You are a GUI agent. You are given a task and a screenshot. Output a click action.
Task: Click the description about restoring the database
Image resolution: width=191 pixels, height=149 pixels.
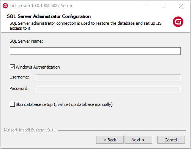pyautogui.click(x=85, y=26)
